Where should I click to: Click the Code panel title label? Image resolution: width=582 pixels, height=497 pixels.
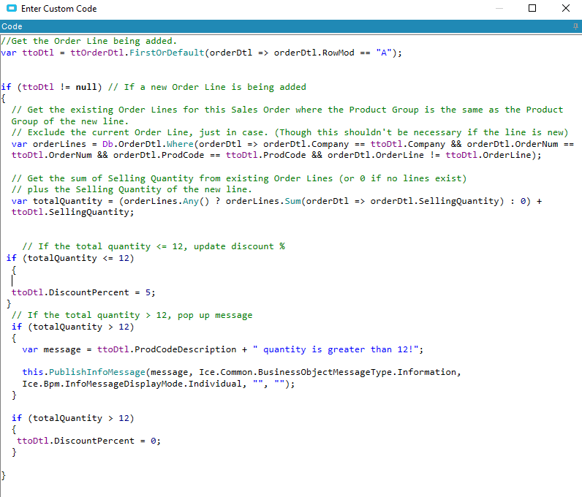12,26
